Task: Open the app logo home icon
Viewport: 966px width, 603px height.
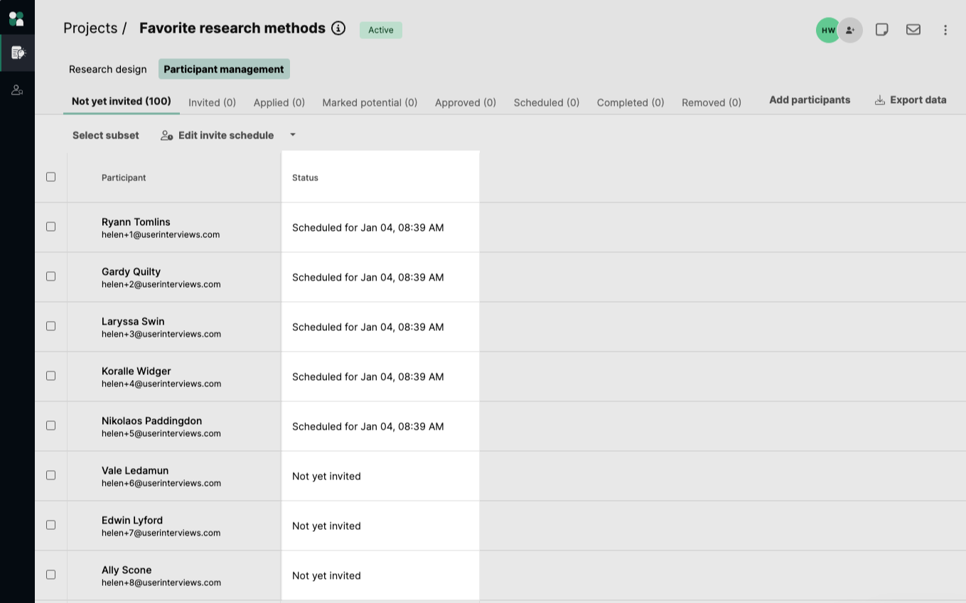Action: coord(16,18)
